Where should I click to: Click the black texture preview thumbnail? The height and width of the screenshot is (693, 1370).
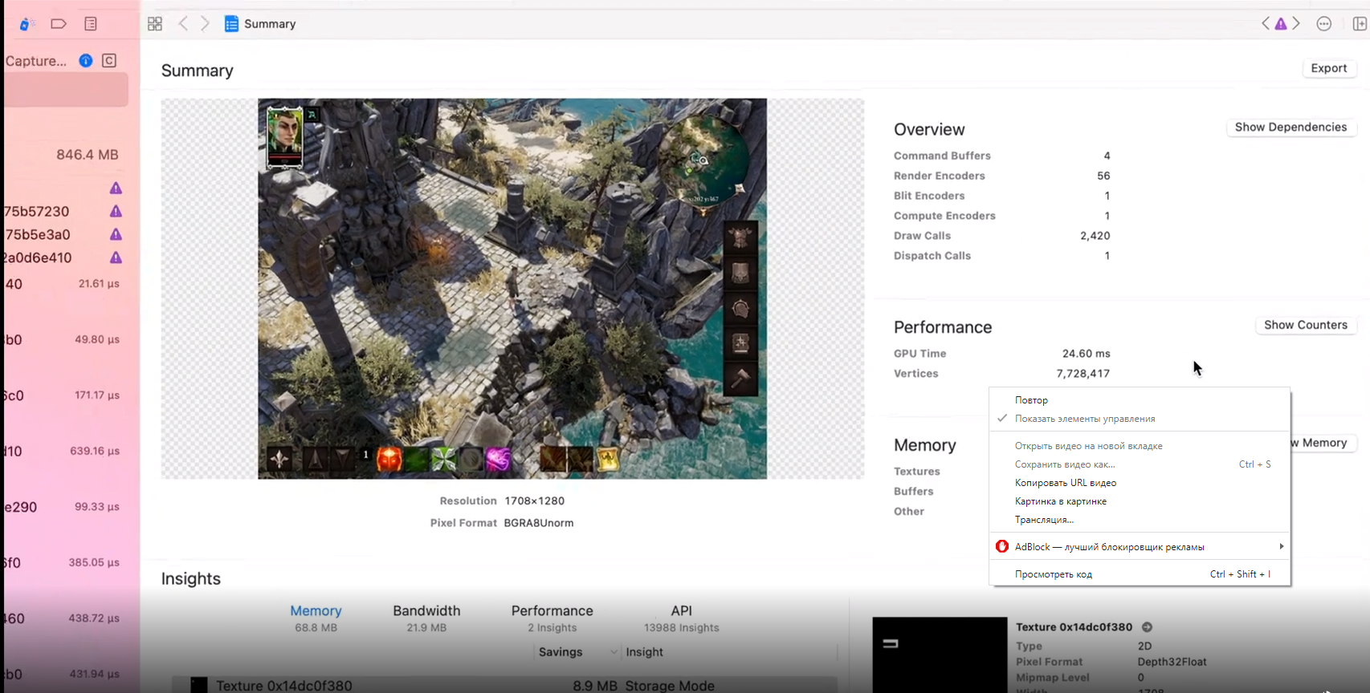point(940,654)
